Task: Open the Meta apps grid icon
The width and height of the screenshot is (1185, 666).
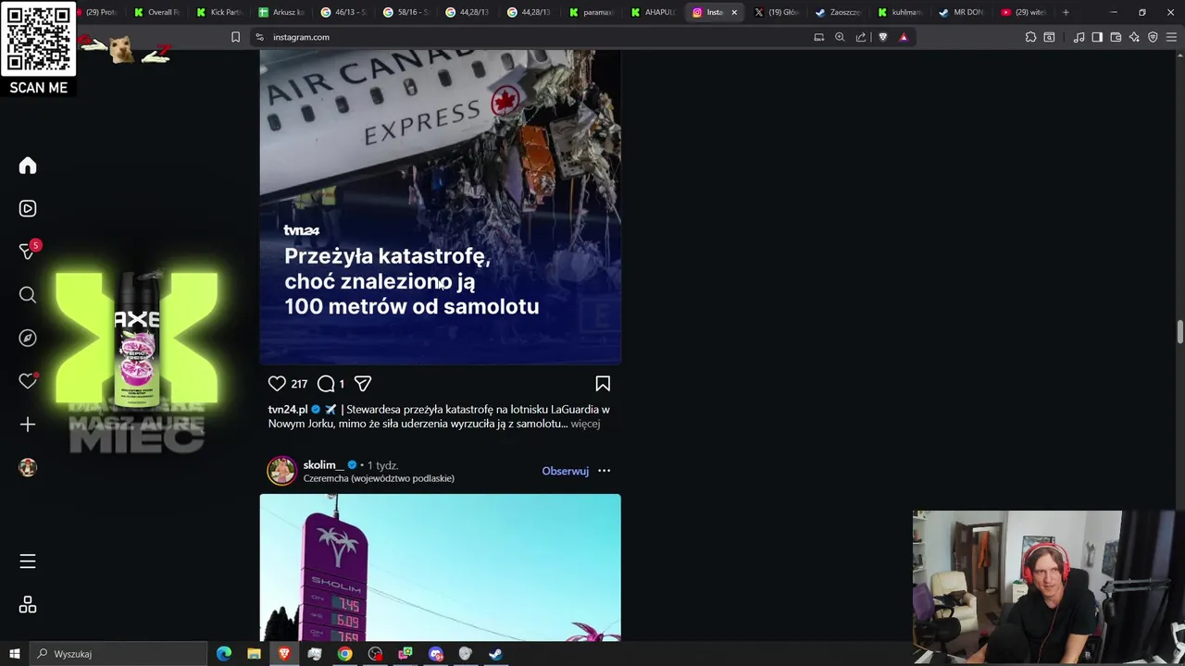Action: 28,605
